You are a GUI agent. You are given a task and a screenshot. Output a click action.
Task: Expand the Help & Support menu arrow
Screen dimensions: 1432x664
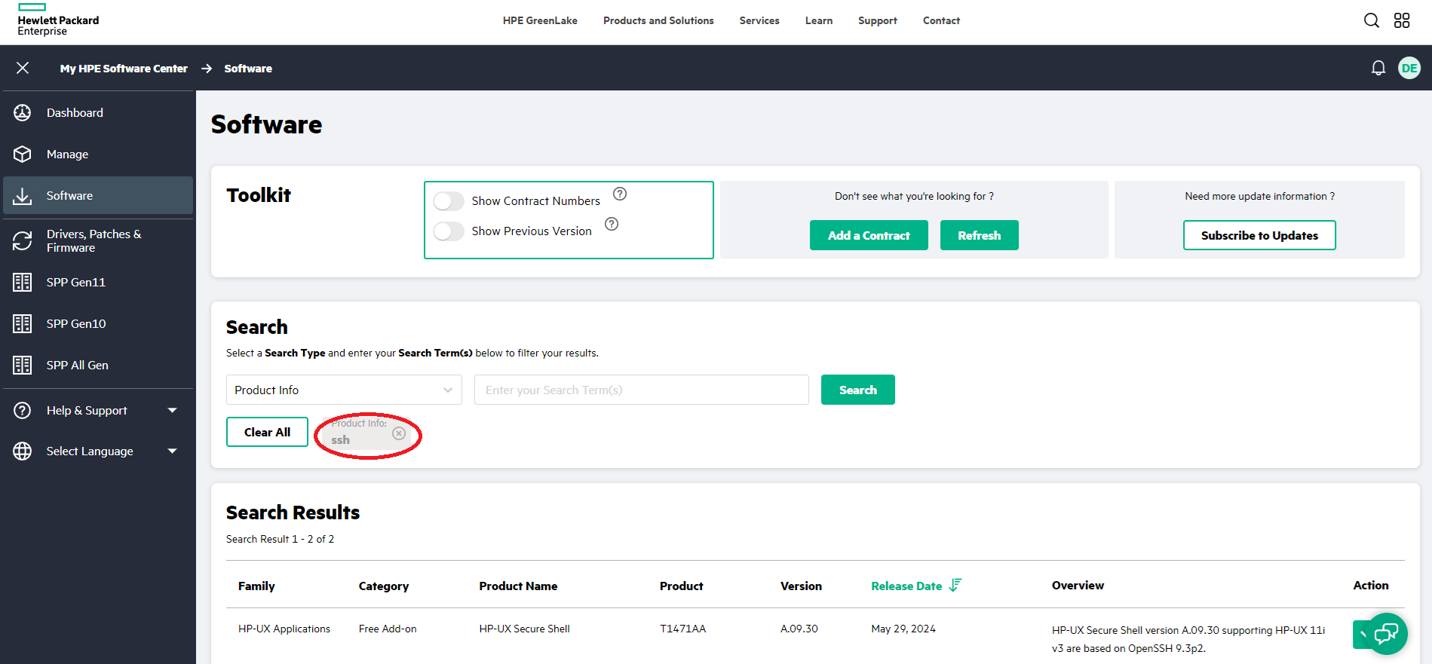(172, 410)
